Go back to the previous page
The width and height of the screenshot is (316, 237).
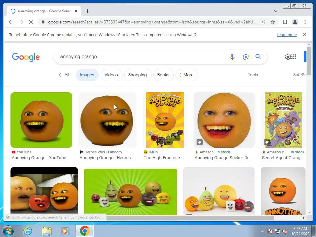click(x=11, y=22)
